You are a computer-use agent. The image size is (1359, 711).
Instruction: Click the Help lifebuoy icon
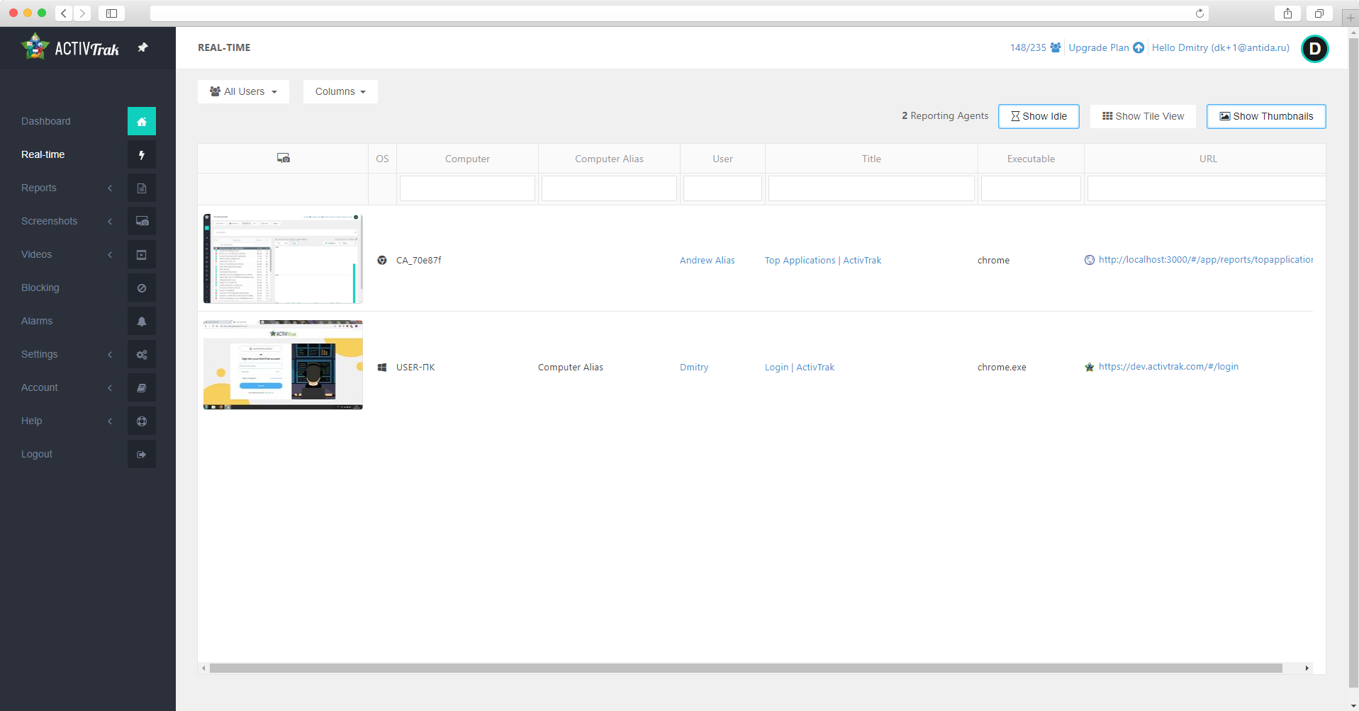(142, 421)
